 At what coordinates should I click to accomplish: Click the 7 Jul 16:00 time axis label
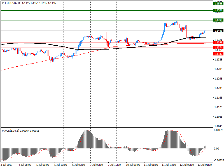pos(115,165)
